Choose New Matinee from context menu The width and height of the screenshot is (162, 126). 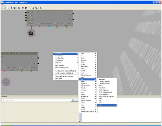[x=66, y=56]
